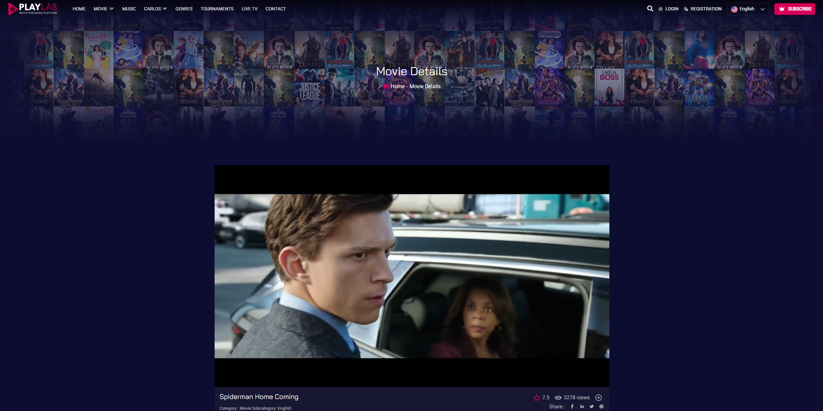Screen dimensions: 823x411
Task: Add movie to wishlist with plus icon
Action: point(599,398)
